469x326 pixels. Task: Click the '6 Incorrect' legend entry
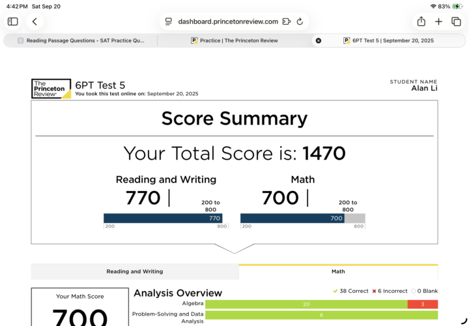pyautogui.click(x=390, y=291)
